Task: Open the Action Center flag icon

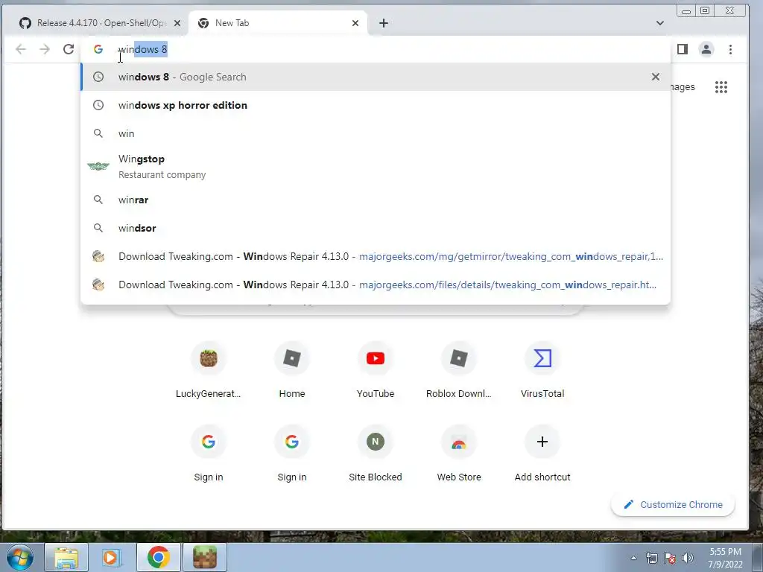Action: click(670, 558)
